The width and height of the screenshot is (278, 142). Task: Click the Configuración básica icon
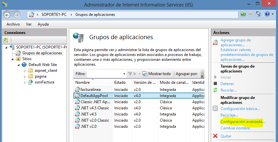click(x=215, y=108)
